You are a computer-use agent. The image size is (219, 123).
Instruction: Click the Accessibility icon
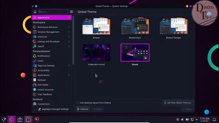(x=35, y=70)
